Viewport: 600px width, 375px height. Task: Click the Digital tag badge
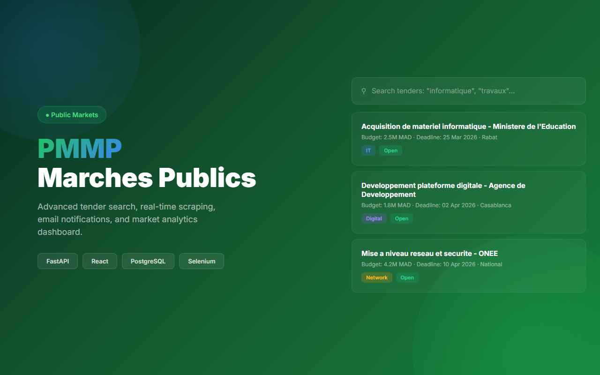(x=374, y=218)
